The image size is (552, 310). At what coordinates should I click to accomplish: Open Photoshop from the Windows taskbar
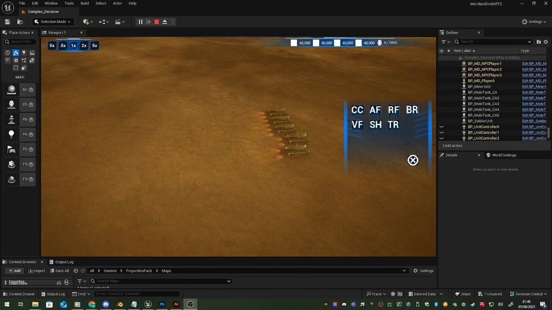click(x=162, y=304)
